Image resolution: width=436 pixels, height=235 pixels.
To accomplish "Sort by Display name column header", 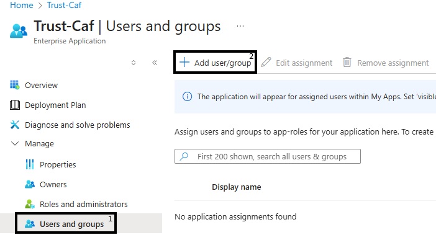I will pyautogui.click(x=237, y=187).
